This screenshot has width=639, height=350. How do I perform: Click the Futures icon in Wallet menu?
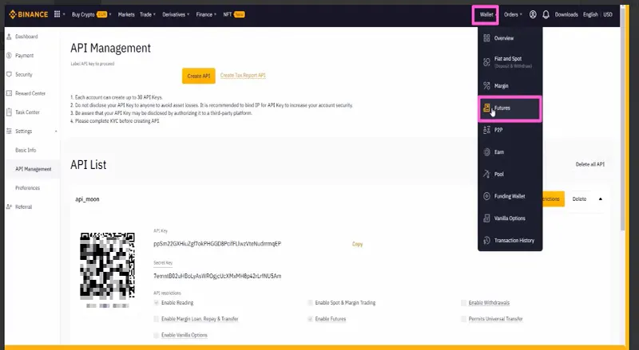[x=486, y=108]
